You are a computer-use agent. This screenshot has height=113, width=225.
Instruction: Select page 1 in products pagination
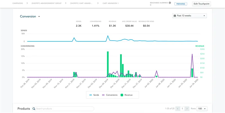[x=182, y=109]
